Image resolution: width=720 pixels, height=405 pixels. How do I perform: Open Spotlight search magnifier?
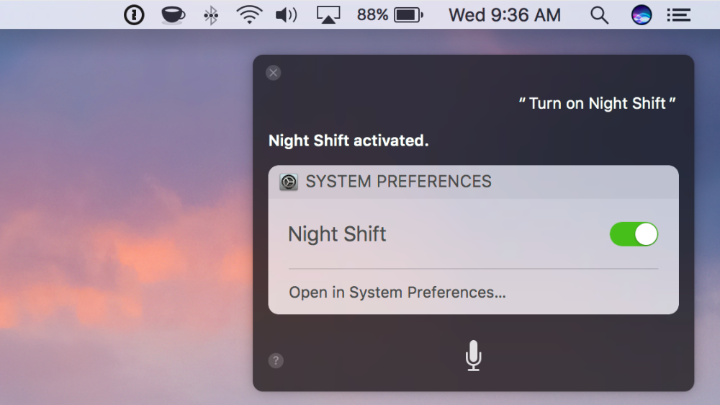(599, 15)
